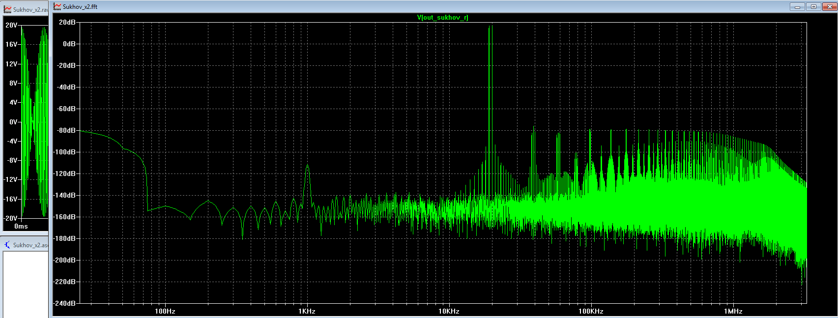This screenshot has height=318, width=838.
Task: Click the 20V label in raw window
Action: click(11, 25)
